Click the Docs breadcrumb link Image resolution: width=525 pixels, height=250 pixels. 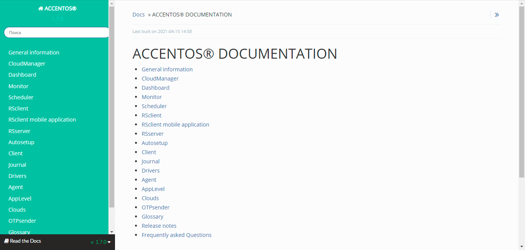pos(138,15)
